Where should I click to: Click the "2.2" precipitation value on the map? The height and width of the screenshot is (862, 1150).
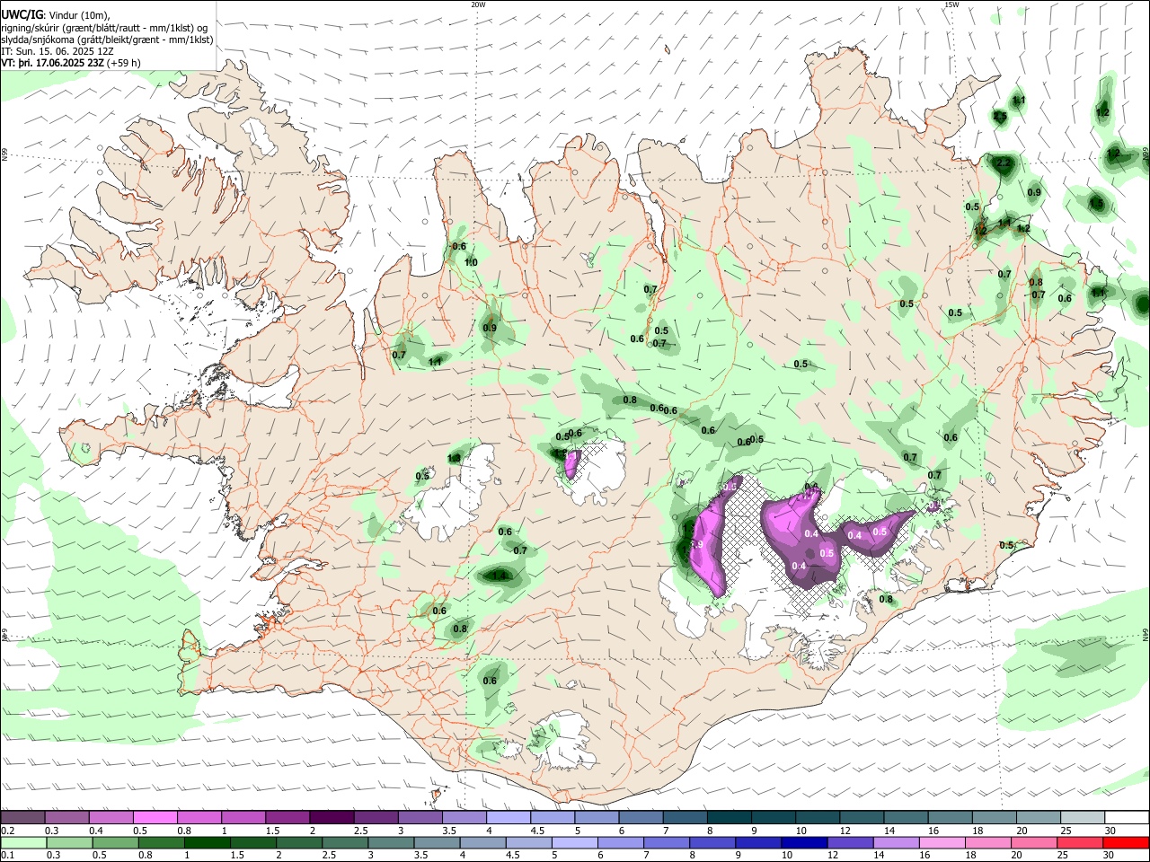1004,163
